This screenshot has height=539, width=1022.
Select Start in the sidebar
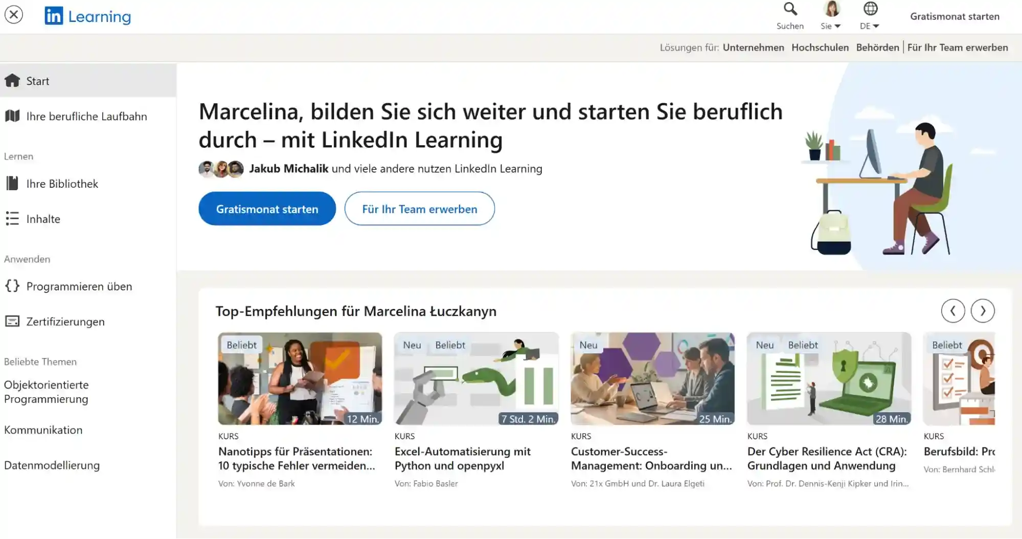[x=88, y=81]
